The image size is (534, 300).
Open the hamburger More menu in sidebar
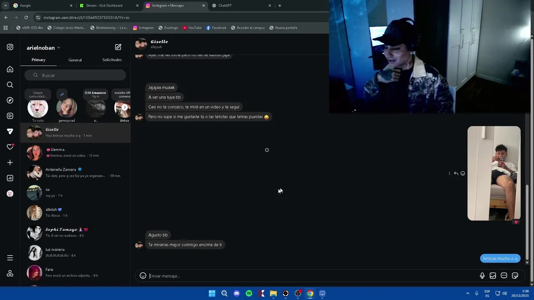(x=10, y=258)
